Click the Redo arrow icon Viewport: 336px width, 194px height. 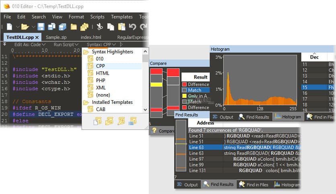click(143, 27)
